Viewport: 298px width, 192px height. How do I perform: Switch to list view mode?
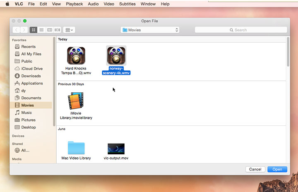(x=41, y=30)
